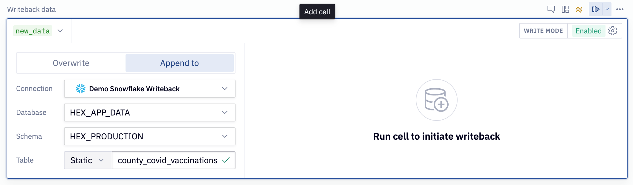The image size is (633, 185).
Task: Edit the county_covid_vaccinations table name field
Action: [x=167, y=160]
